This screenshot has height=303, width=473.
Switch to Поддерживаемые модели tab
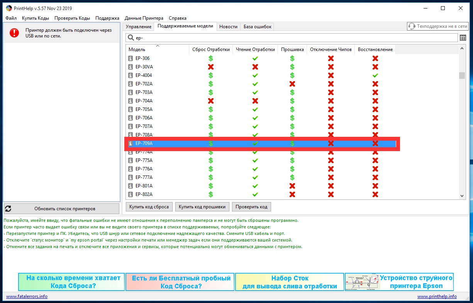click(185, 26)
